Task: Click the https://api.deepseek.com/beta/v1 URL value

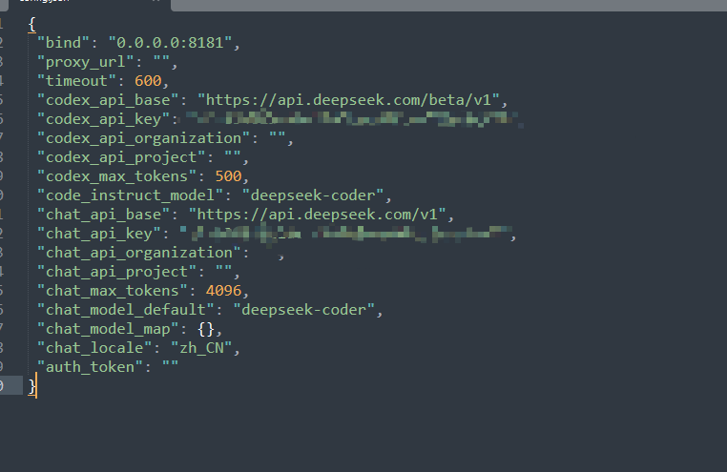Action: pos(348,100)
